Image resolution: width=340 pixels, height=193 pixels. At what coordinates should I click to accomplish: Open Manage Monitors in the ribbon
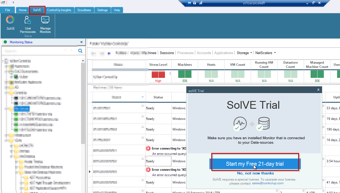tap(45, 24)
